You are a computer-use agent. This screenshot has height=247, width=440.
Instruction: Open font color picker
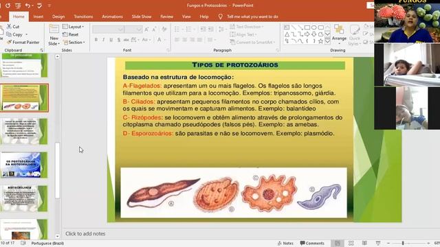(x=159, y=40)
